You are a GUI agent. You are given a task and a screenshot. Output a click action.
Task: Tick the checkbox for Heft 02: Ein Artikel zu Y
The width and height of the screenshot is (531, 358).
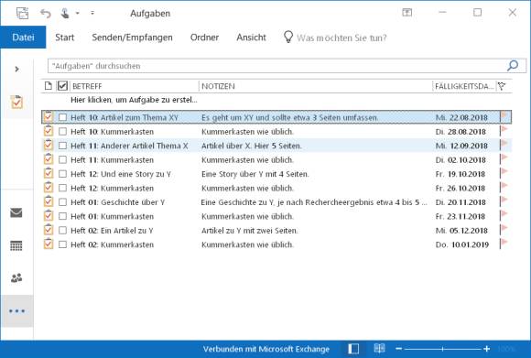(x=62, y=231)
